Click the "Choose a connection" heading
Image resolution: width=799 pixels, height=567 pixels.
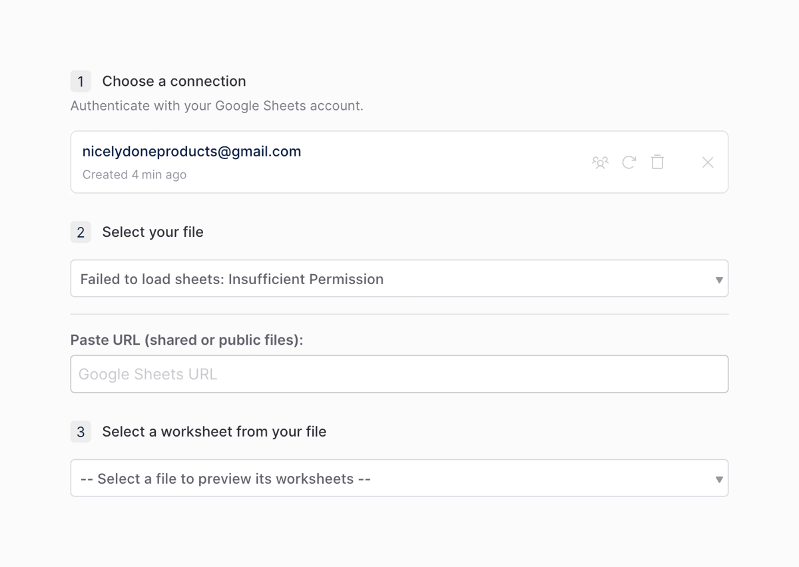click(x=174, y=81)
